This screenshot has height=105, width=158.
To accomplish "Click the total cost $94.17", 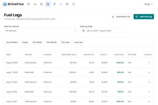I will 121,92.
